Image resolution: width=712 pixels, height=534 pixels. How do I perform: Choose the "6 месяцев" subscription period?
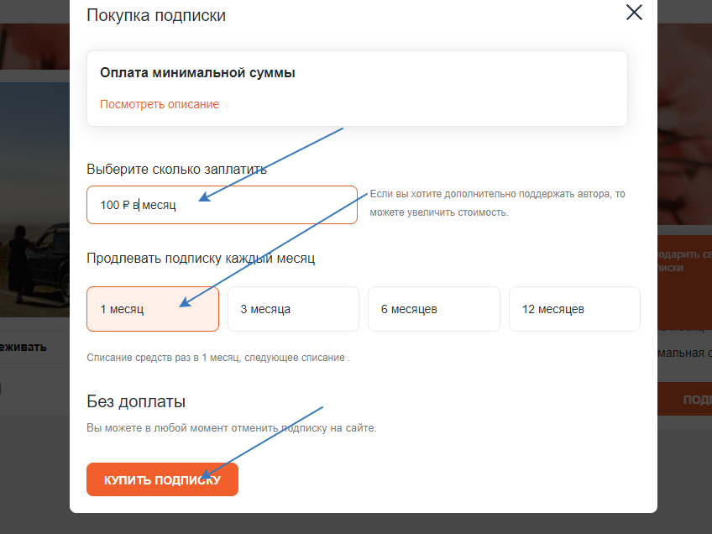tap(433, 309)
